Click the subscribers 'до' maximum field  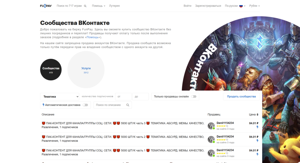point(140,96)
